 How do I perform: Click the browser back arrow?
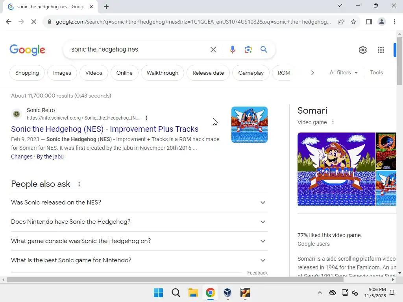click(x=9, y=22)
